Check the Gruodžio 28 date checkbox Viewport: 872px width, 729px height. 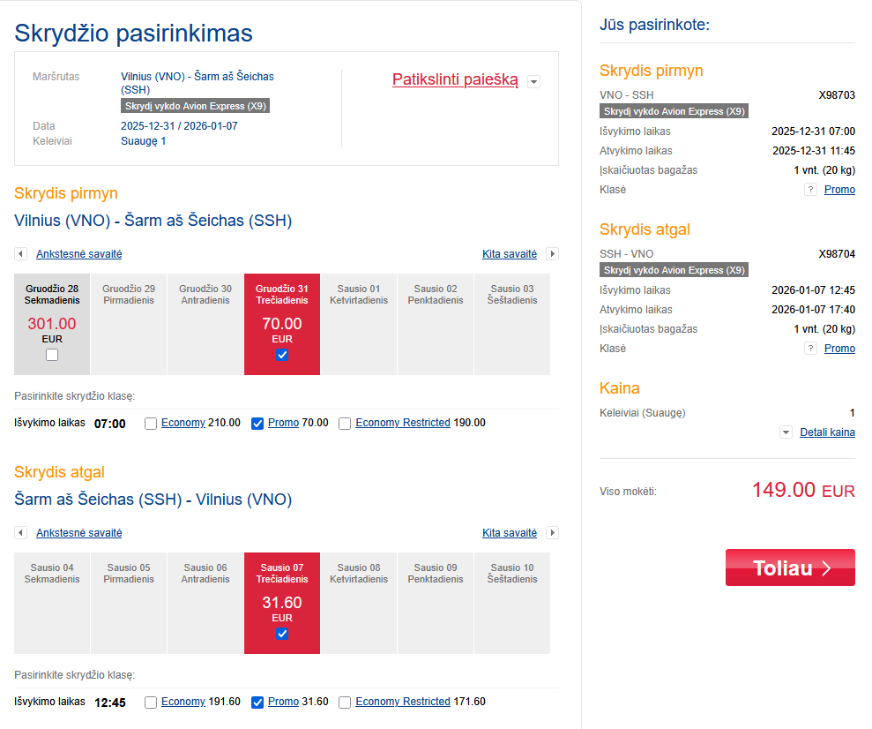(52, 355)
